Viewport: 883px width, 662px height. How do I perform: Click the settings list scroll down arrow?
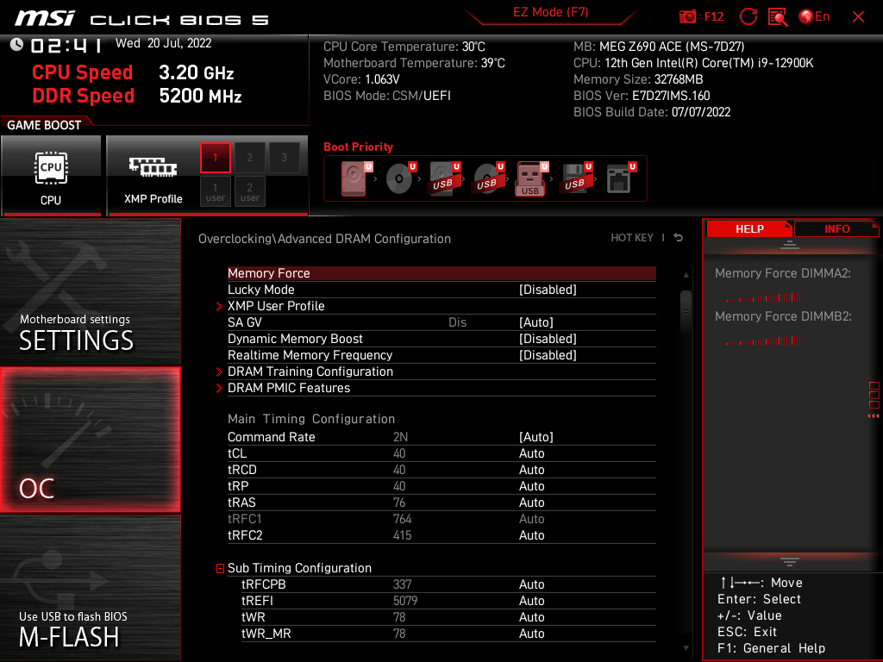click(686, 648)
